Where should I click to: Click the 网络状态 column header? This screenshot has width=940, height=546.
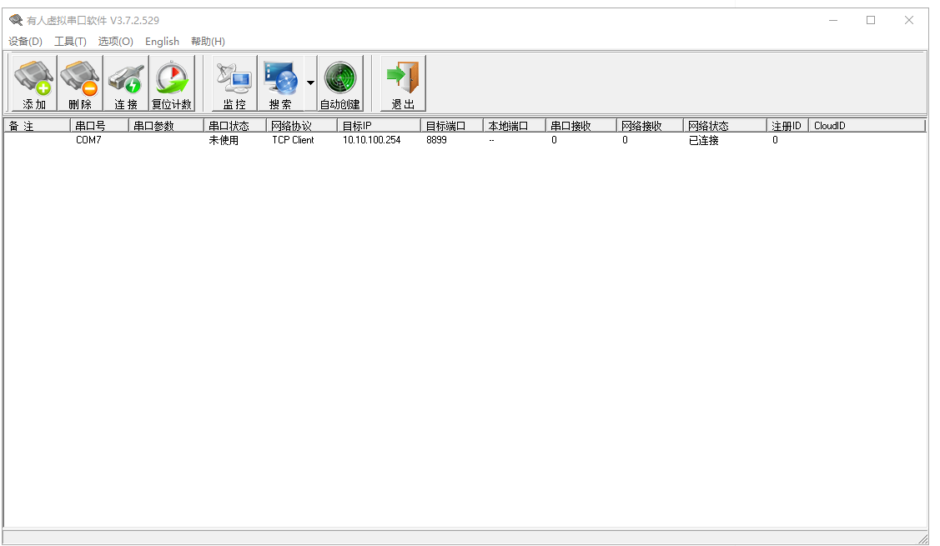(724, 126)
